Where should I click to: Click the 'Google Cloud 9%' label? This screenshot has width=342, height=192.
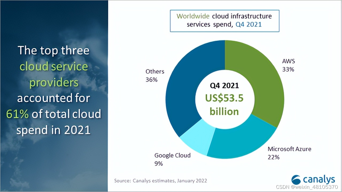tap(172, 159)
